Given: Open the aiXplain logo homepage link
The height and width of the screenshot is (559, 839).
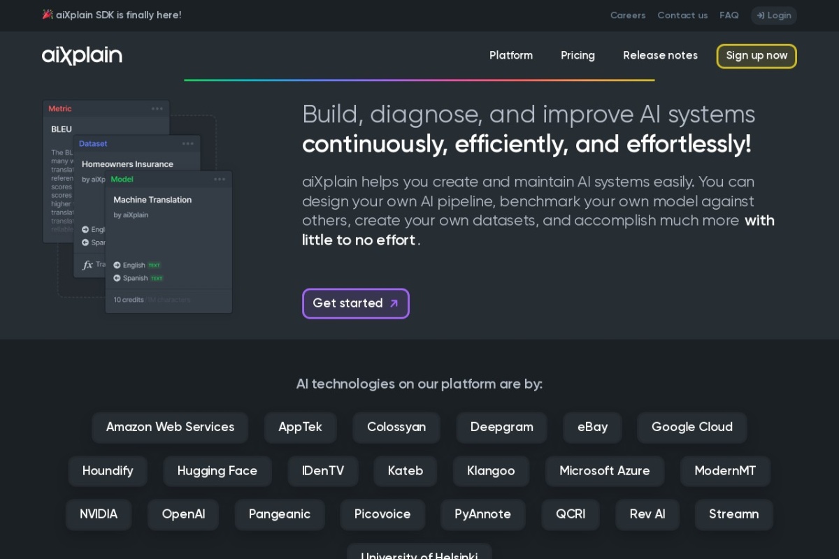Looking at the screenshot, I should (82, 55).
